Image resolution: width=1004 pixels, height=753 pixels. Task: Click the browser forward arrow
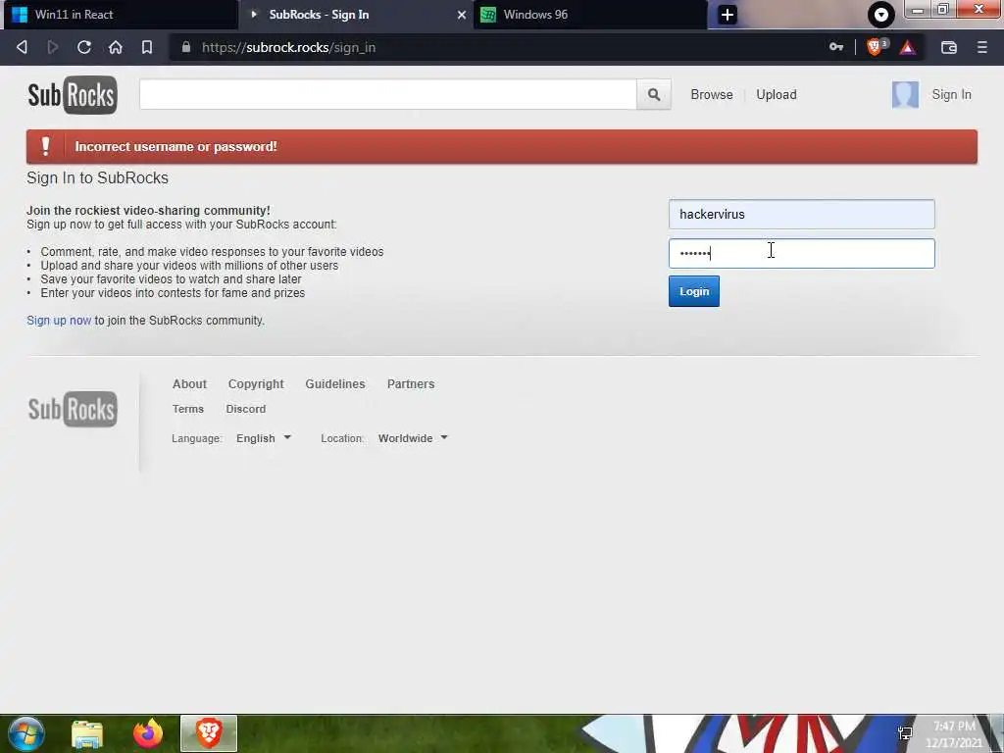53,47
